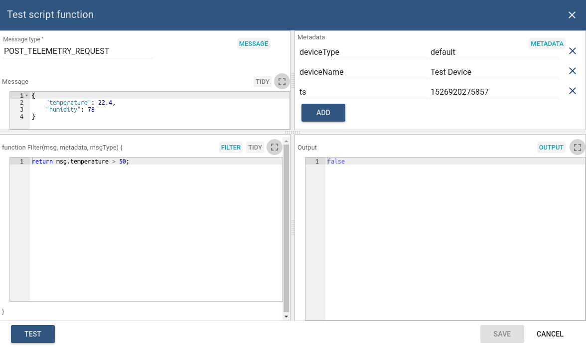Run the script with the TEST button

point(33,334)
